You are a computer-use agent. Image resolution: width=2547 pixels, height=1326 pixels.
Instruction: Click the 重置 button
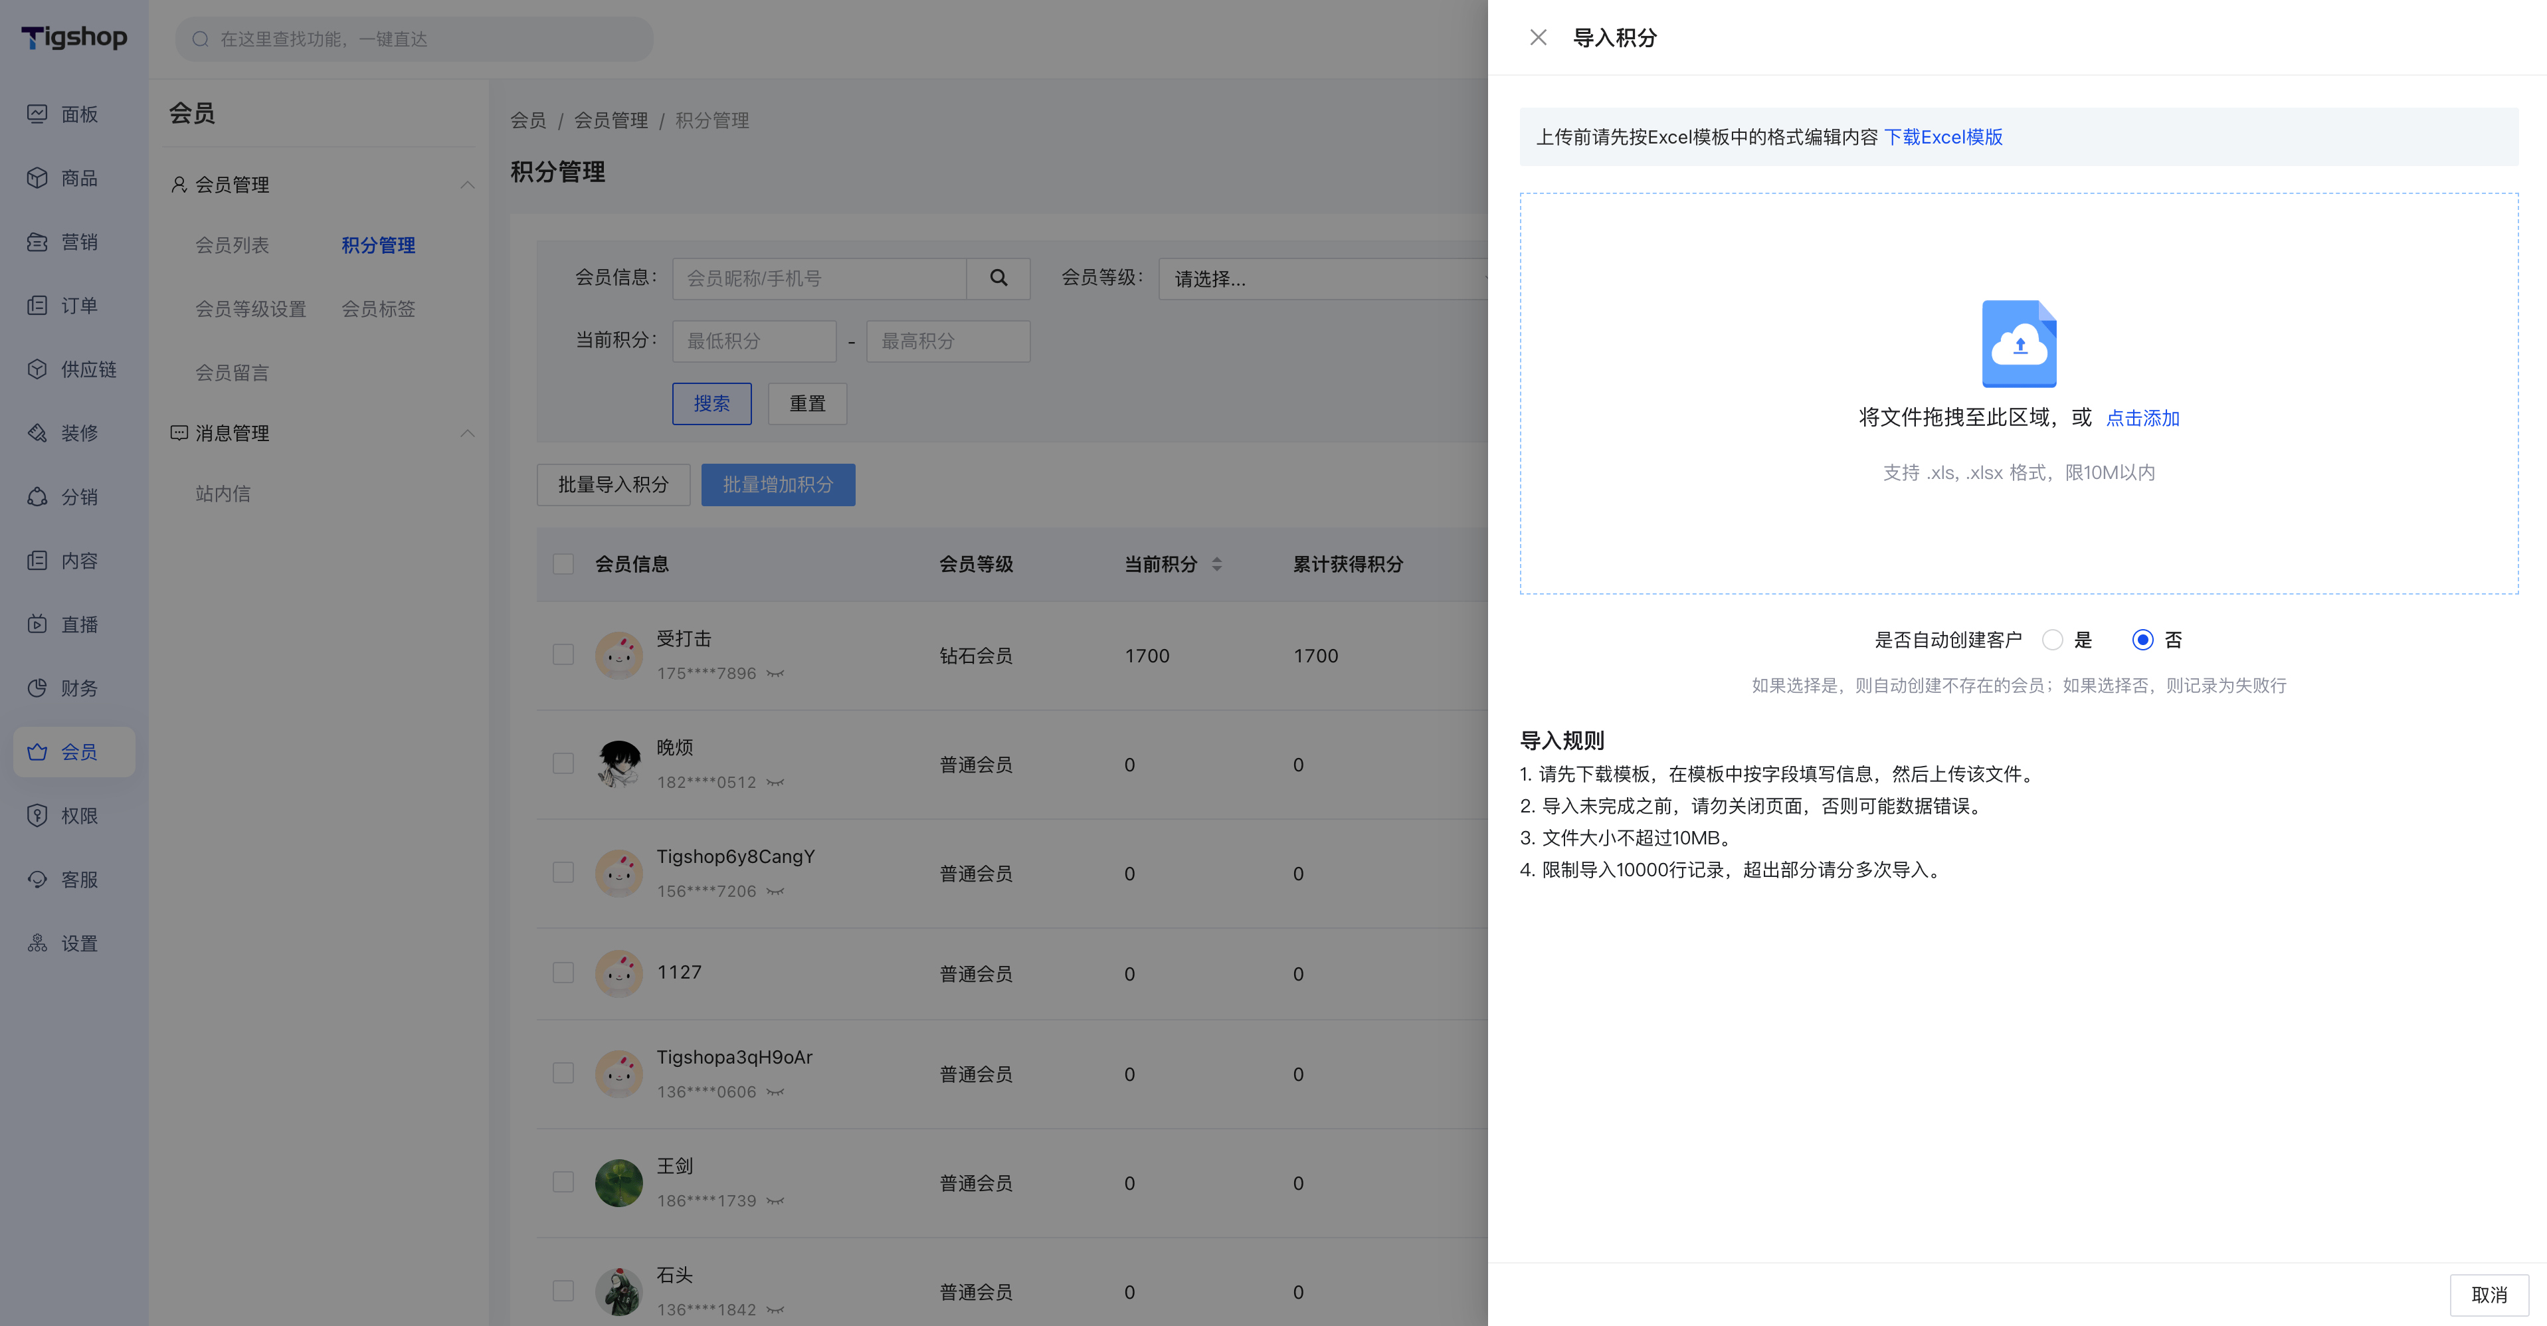click(806, 403)
